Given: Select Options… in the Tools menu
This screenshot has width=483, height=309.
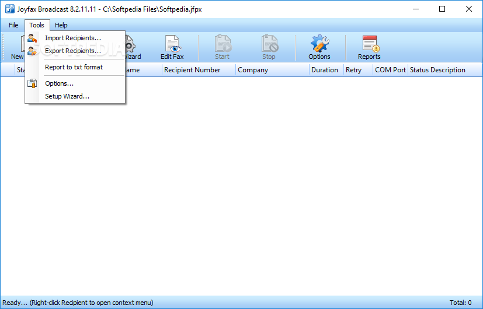Looking at the screenshot, I should pos(75,83).
